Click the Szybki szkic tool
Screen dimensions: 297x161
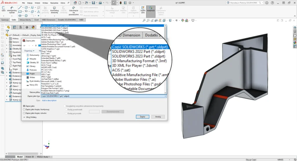click(x=143, y=10)
